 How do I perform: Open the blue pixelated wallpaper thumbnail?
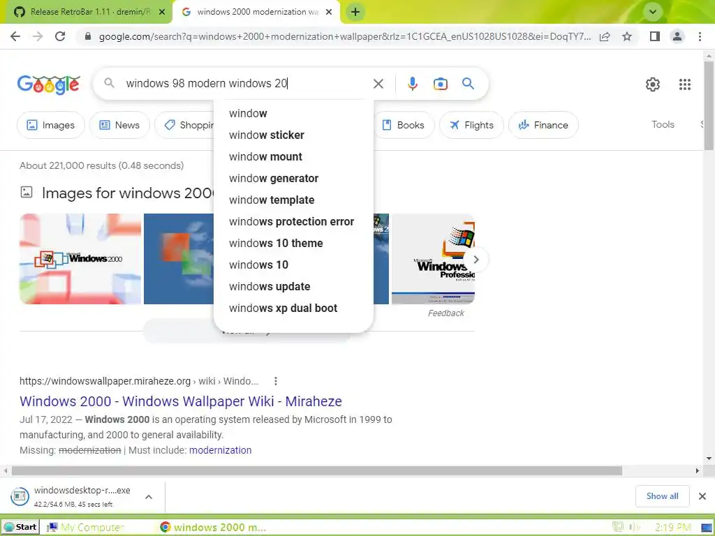click(x=179, y=259)
